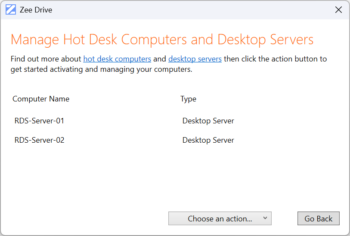Image resolution: width=350 pixels, height=236 pixels.
Task: Click the Computer Name column header
Action: pyautogui.click(x=41, y=99)
